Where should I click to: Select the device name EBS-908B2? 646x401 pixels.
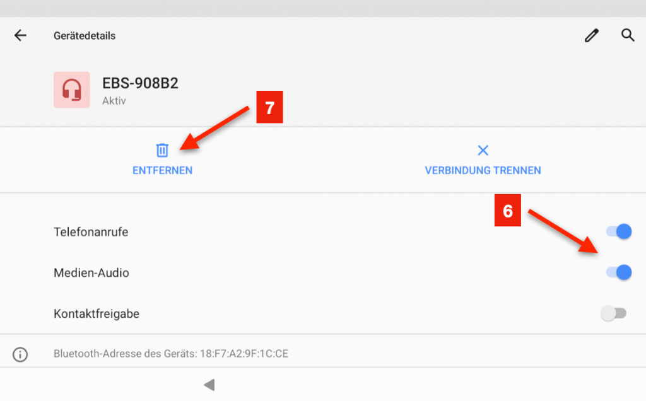140,84
